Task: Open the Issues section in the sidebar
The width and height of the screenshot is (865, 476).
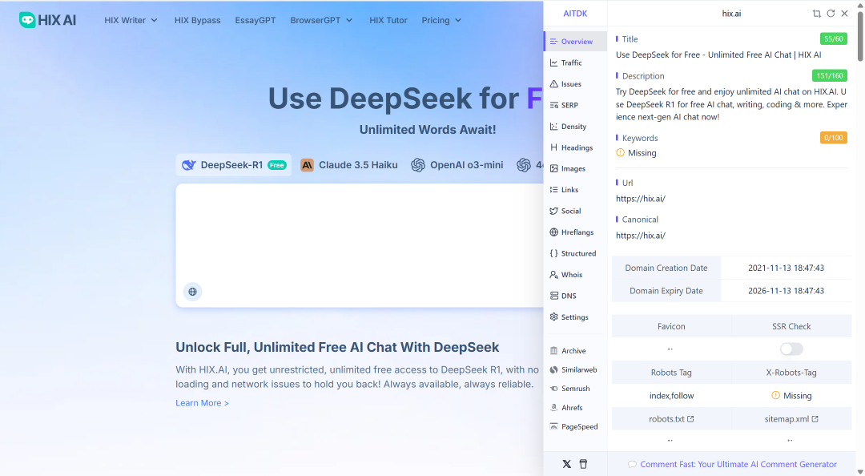Action: click(575, 84)
